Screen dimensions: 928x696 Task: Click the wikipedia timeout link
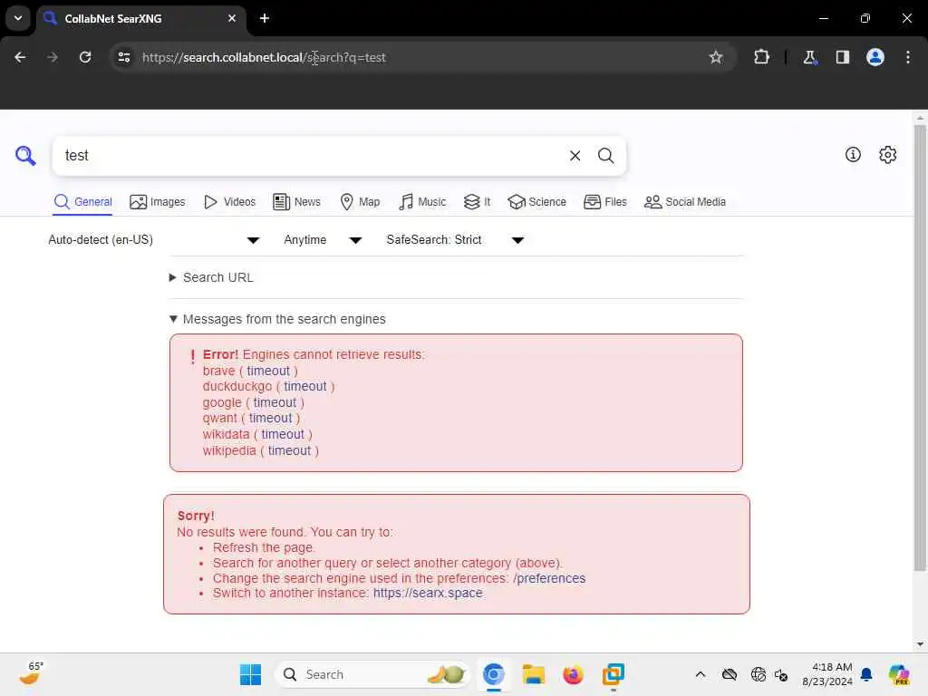click(289, 451)
